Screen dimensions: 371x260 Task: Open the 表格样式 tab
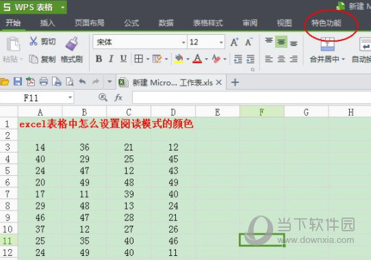click(x=207, y=23)
